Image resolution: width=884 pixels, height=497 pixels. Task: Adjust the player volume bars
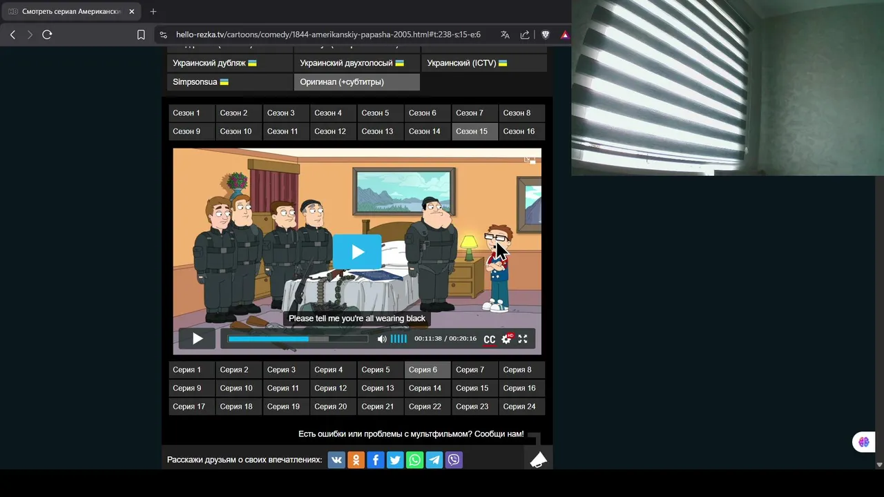[398, 339]
